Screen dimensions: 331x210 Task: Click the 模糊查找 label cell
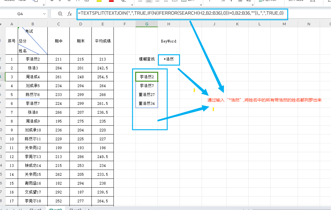tap(147, 59)
